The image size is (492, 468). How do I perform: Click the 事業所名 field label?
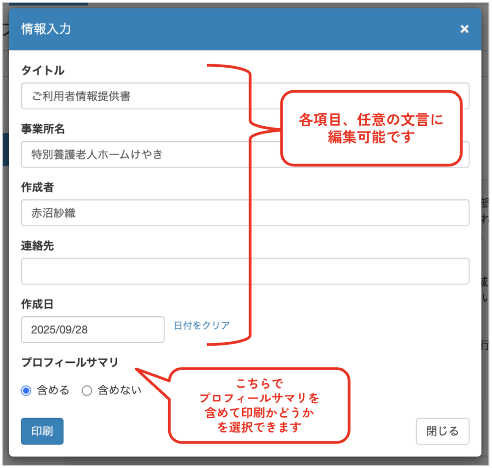[43, 129]
